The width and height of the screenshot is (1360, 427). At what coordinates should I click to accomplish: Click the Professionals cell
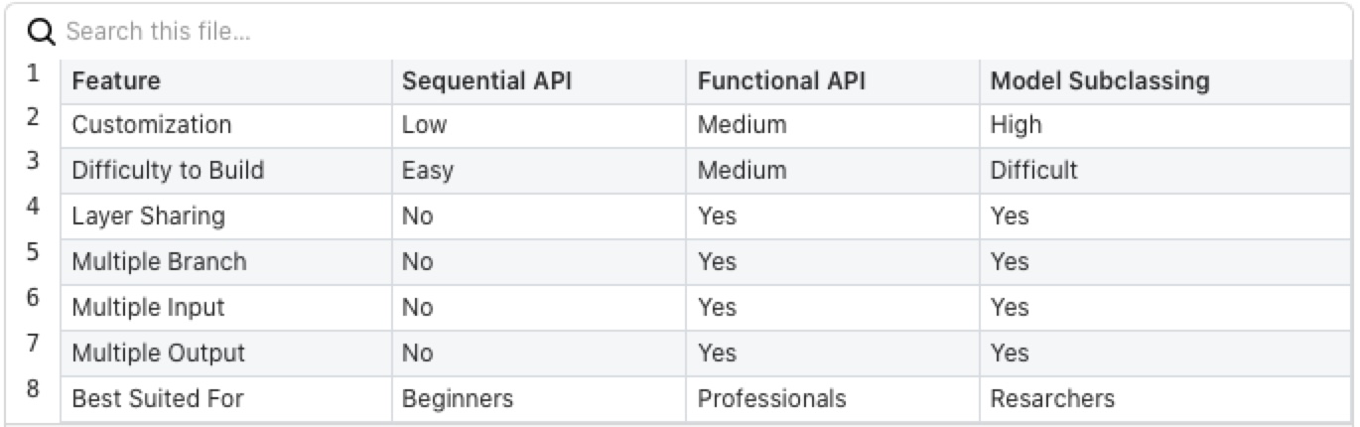(833, 399)
